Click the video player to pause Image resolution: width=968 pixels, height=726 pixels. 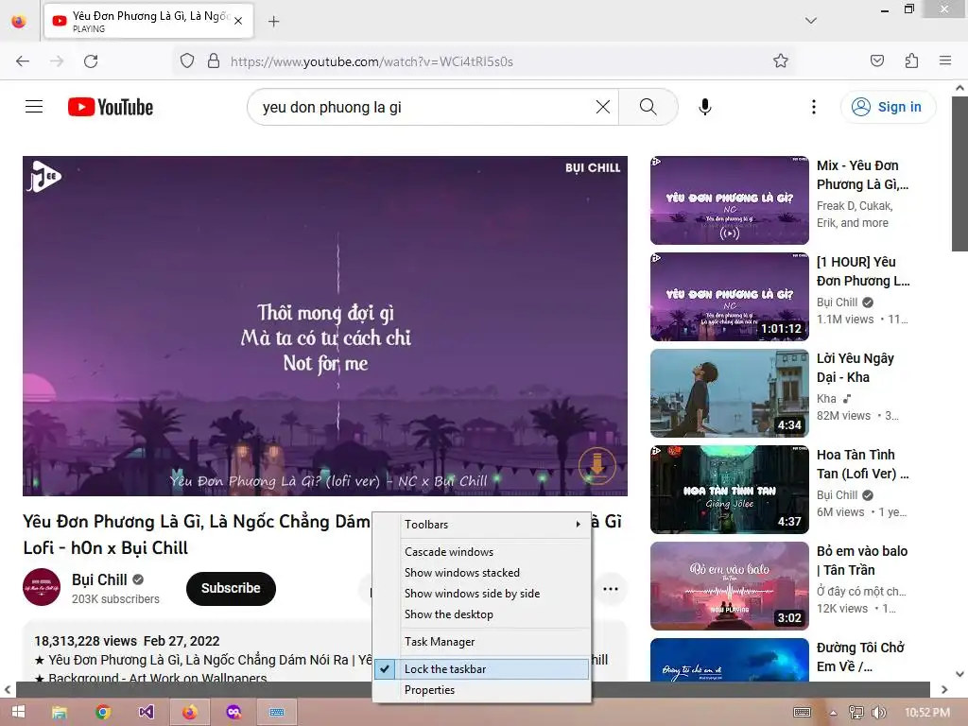(x=325, y=326)
